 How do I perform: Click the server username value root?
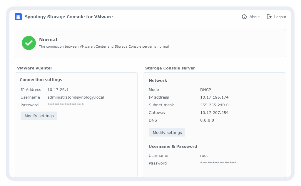coord(204,156)
